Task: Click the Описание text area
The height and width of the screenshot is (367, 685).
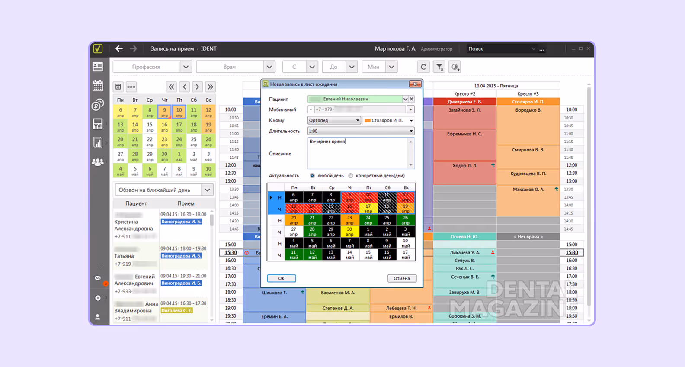Action: click(361, 154)
